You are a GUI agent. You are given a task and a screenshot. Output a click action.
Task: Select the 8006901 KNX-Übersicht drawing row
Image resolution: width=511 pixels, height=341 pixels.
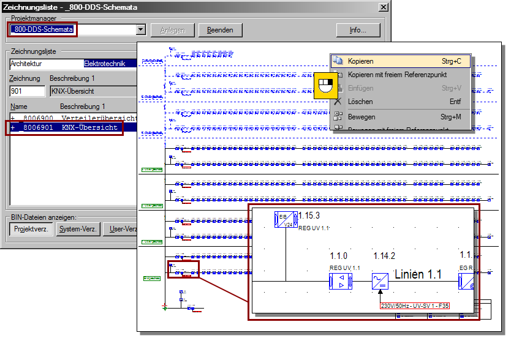point(67,128)
